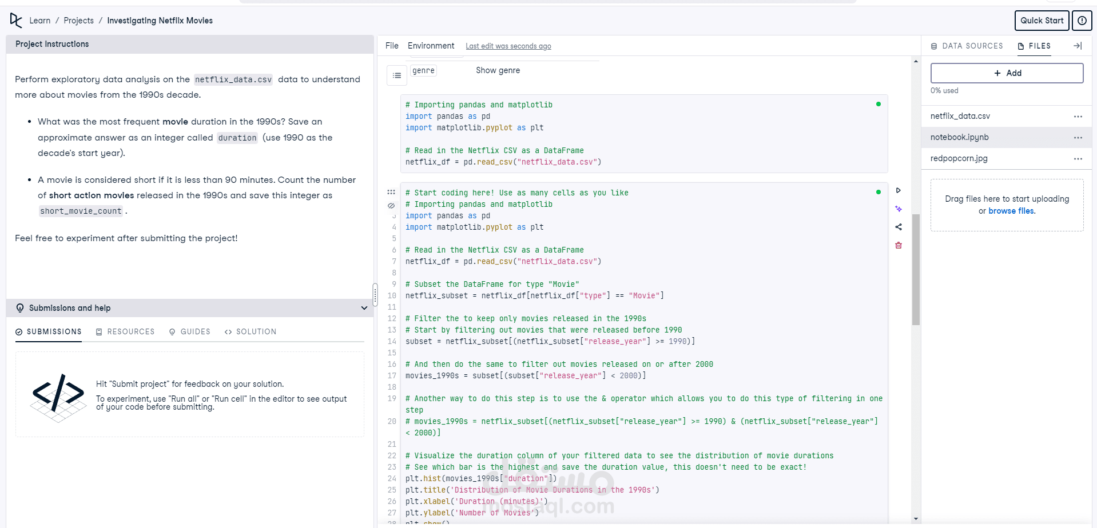Click the DataCamp logo

[x=16, y=21]
